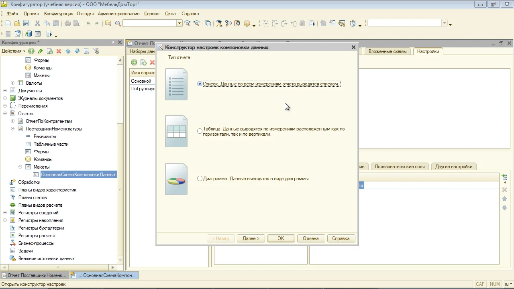This screenshot has height=289, width=514.
Task: Select Планы видов характеристик in the tree
Action: (47, 190)
